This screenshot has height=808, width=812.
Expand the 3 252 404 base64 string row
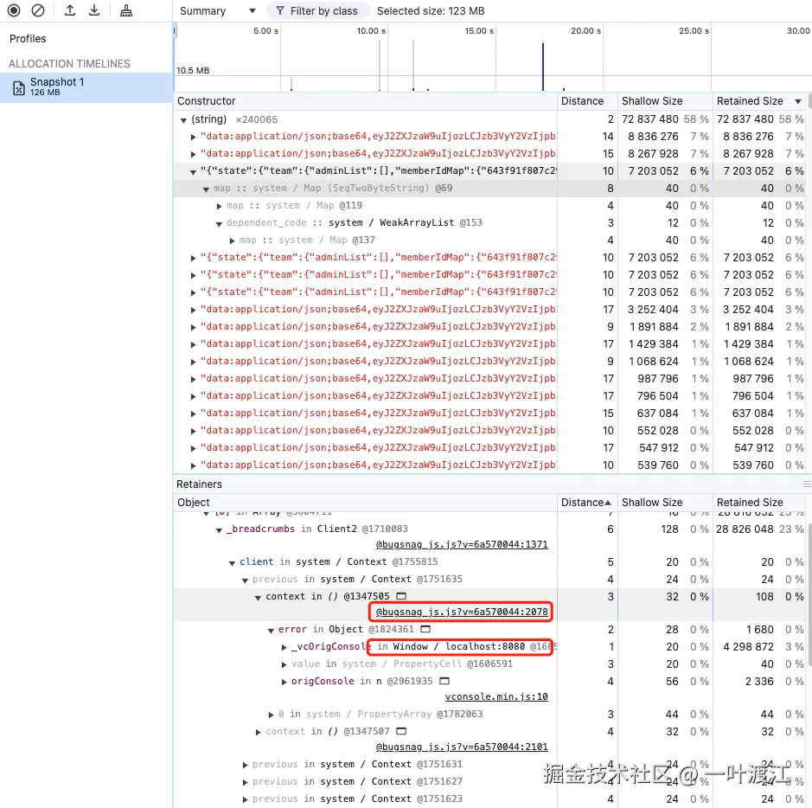point(193,310)
